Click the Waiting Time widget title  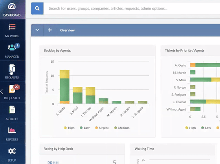pos(144,149)
